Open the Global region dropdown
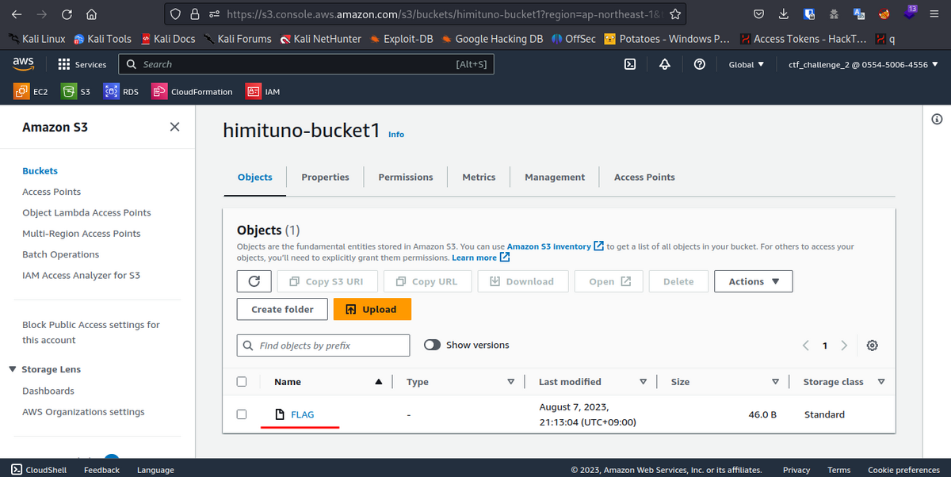Screen dimensions: 951x477 (x=747, y=64)
